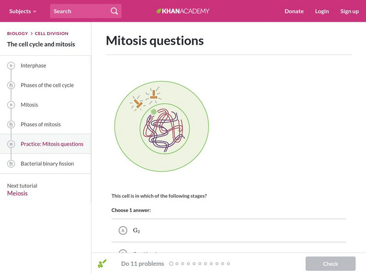Click the video play icon beside Interphase
Viewport: 366px width, 274px height.
[x=11, y=66]
